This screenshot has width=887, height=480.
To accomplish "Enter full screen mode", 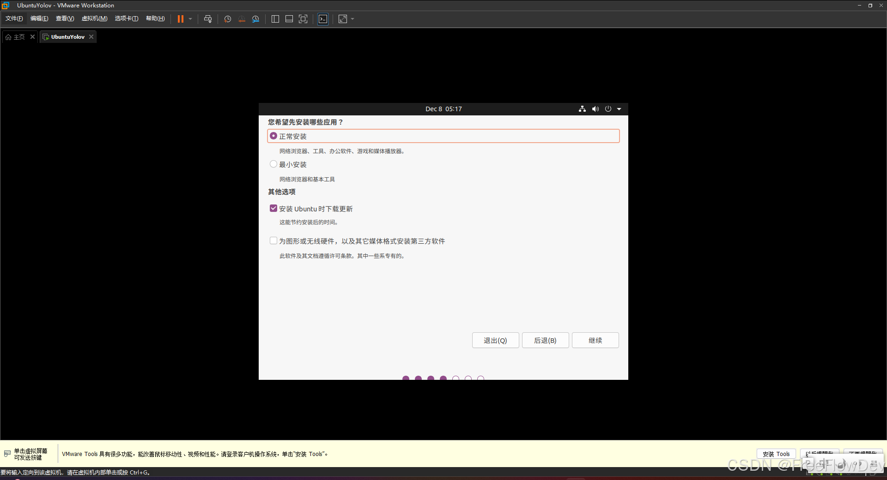I will tap(303, 19).
